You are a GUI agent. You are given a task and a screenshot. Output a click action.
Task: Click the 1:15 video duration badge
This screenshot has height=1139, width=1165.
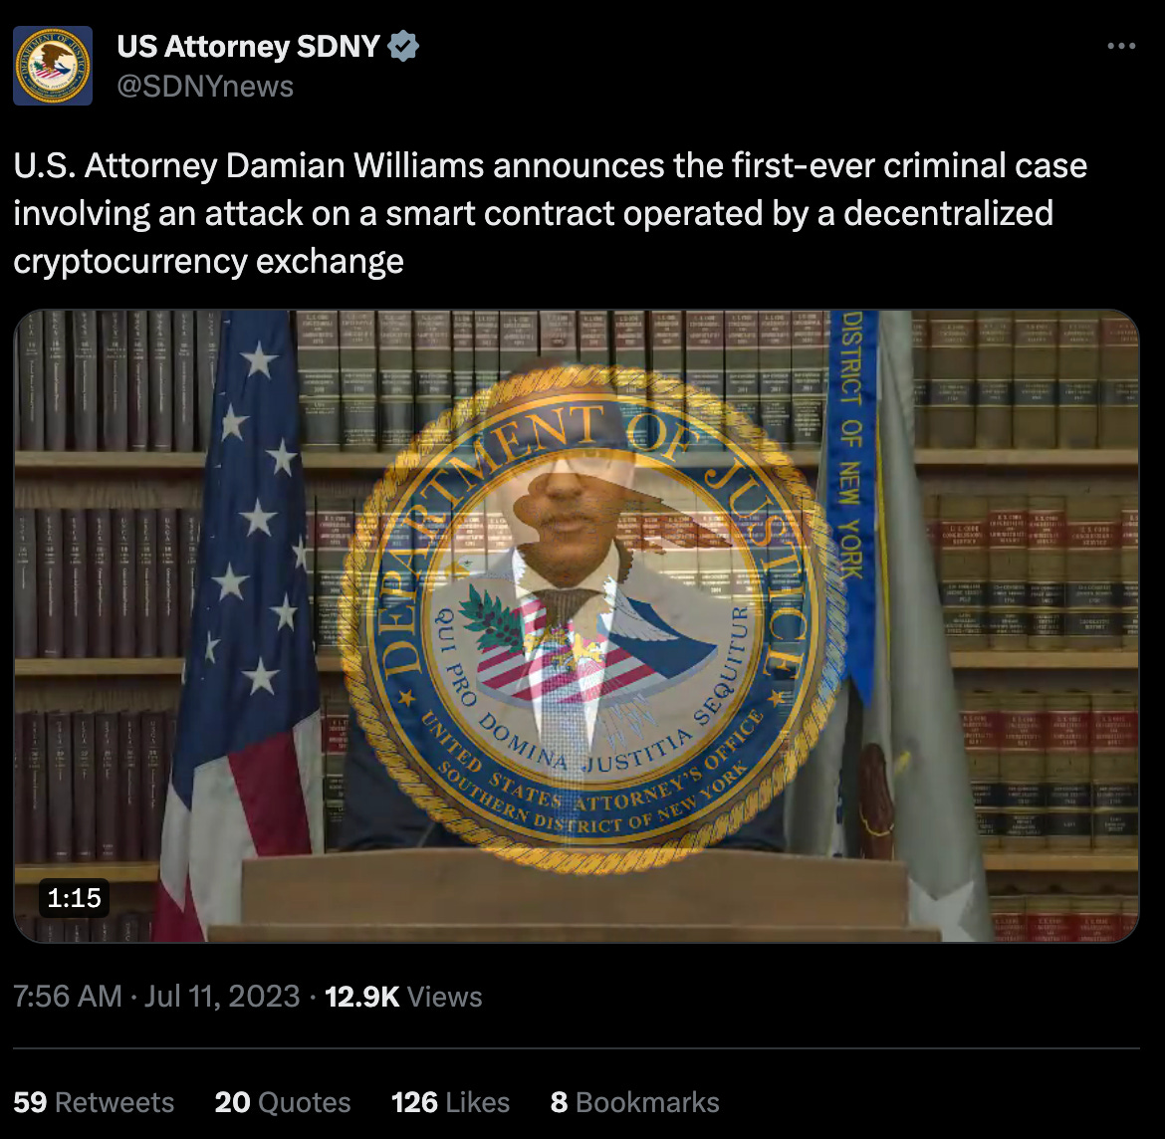75,897
